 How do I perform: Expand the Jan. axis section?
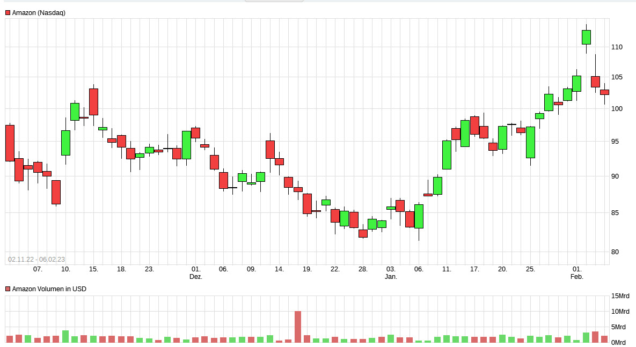click(391, 277)
